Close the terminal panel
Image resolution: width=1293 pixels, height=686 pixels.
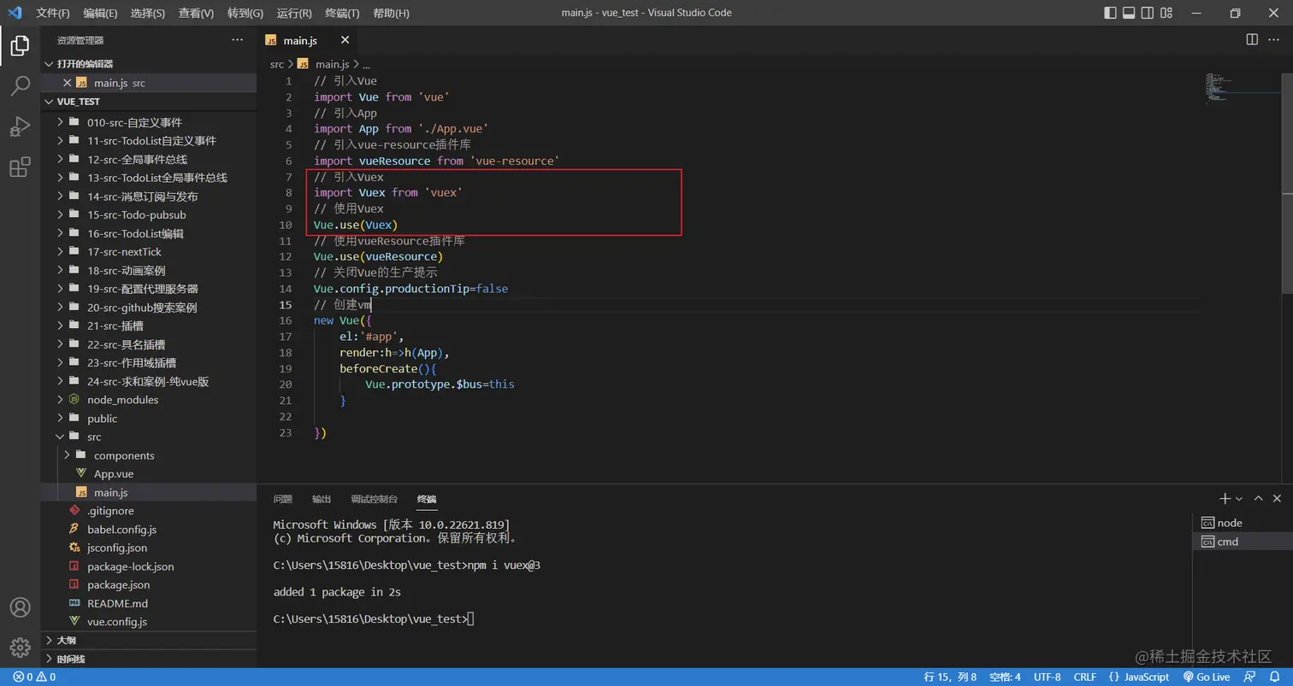(1277, 498)
